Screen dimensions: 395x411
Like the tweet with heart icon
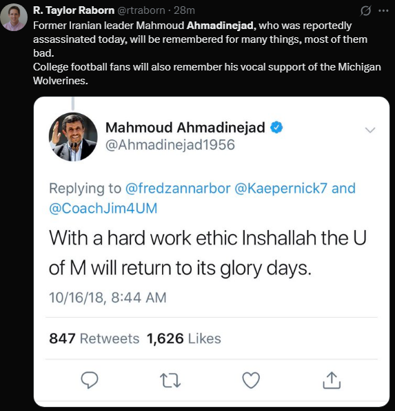tap(251, 380)
